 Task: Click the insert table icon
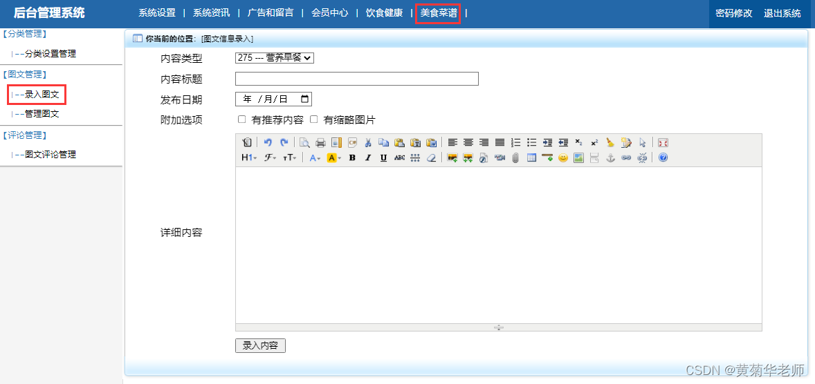point(531,157)
